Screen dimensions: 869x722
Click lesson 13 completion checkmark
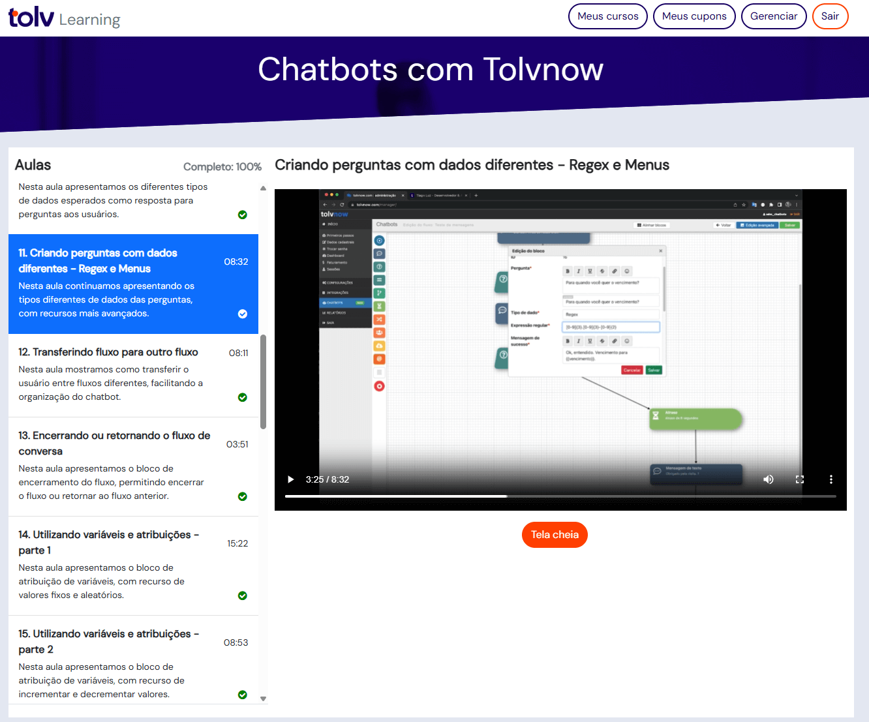243,496
